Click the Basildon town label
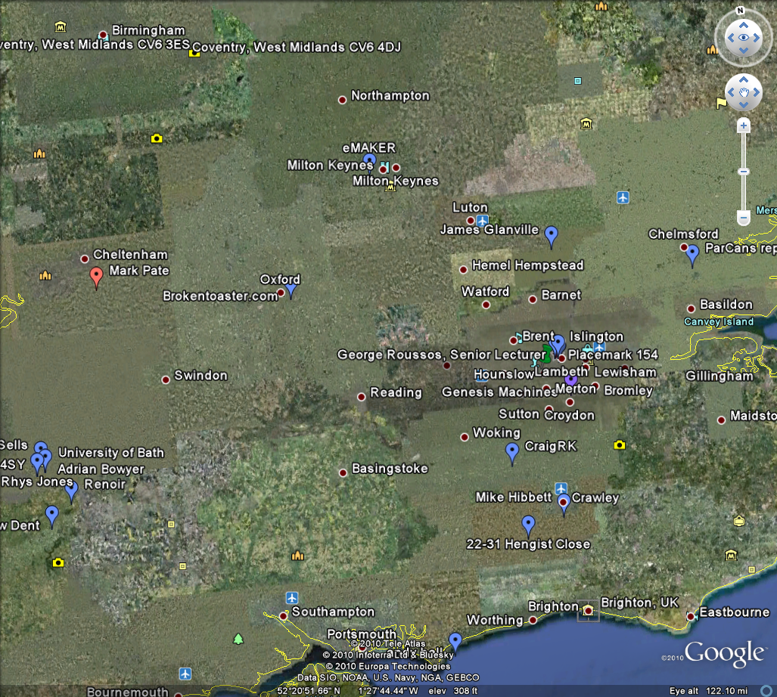Screen dimensions: 777x697 (x=726, y=305)
